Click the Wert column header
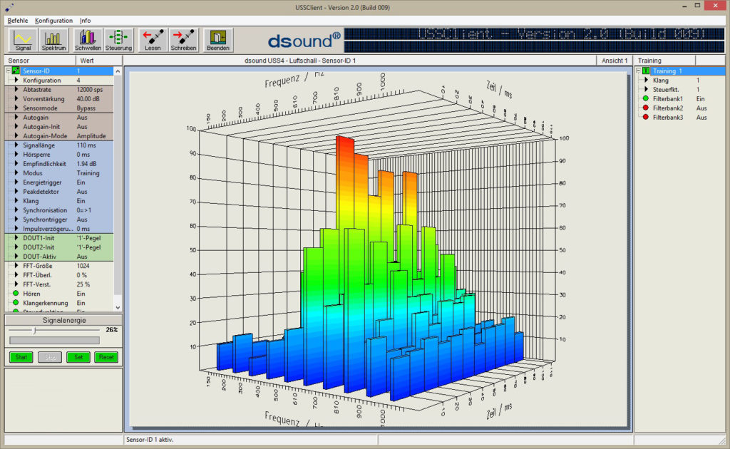 (99, 61)
